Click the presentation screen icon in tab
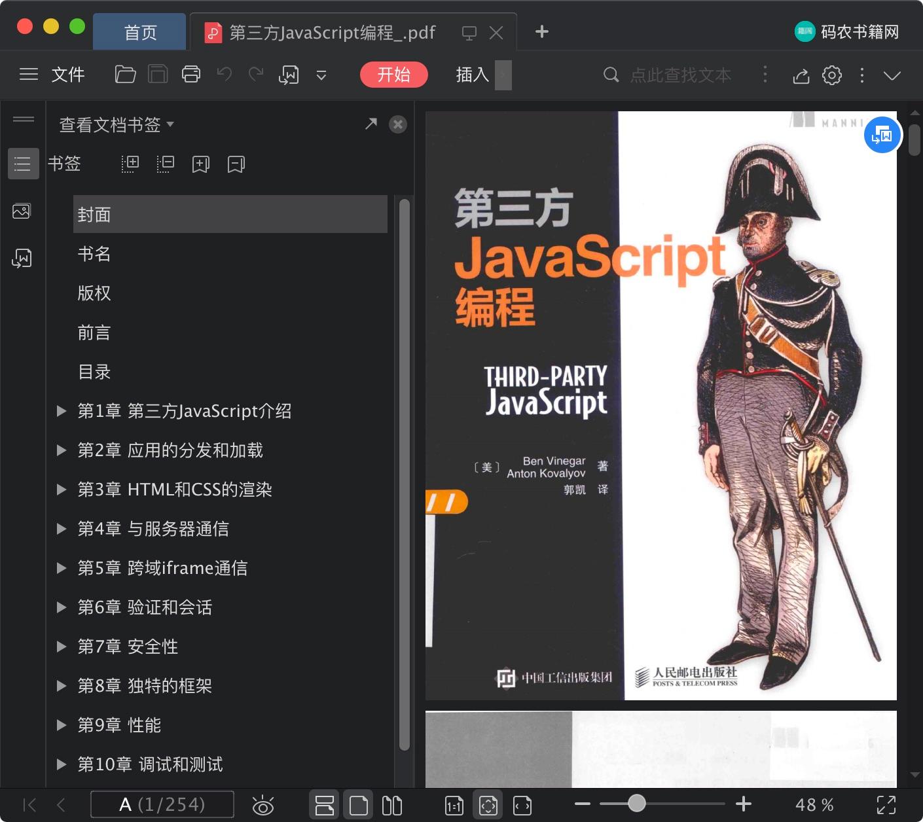 (x=469, y=33)
